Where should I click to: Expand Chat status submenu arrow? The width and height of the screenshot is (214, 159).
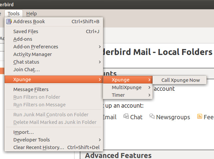point(100,62)
